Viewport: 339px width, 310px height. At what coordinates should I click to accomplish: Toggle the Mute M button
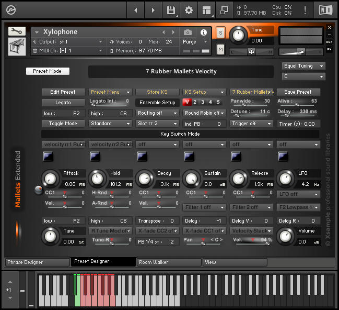click(x=220, y=50)
